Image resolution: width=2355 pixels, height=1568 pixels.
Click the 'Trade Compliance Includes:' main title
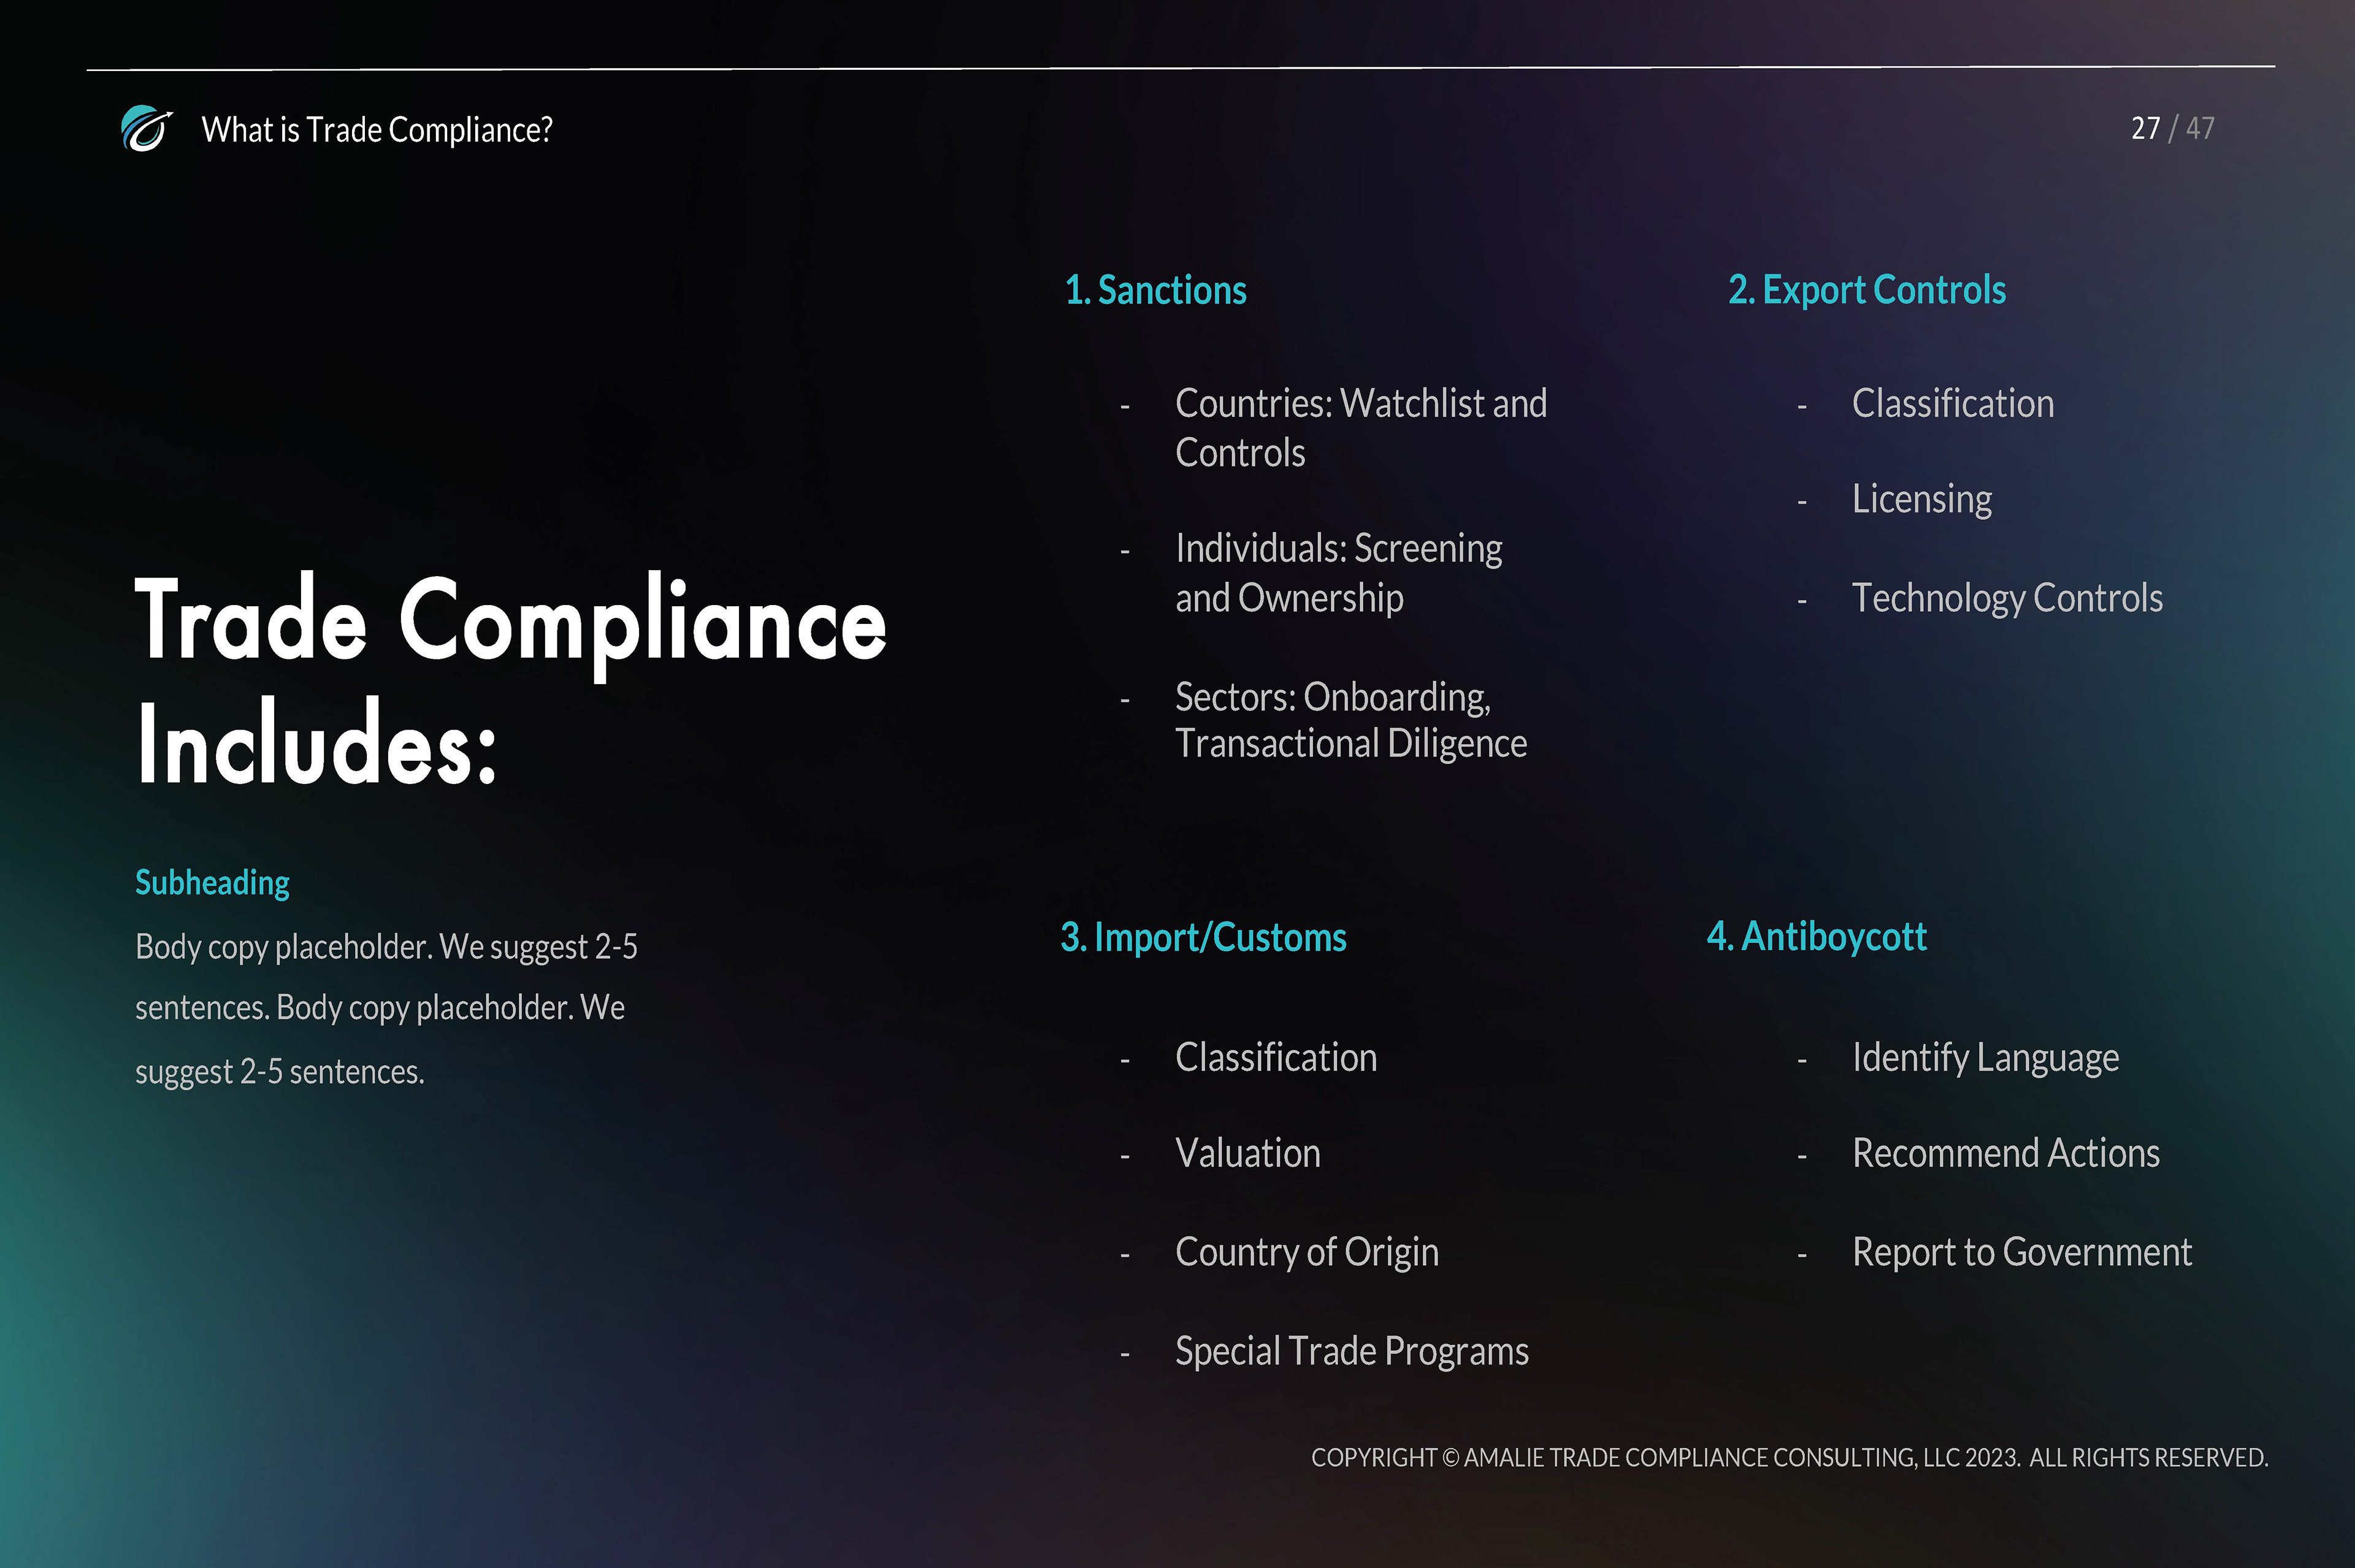510,680
